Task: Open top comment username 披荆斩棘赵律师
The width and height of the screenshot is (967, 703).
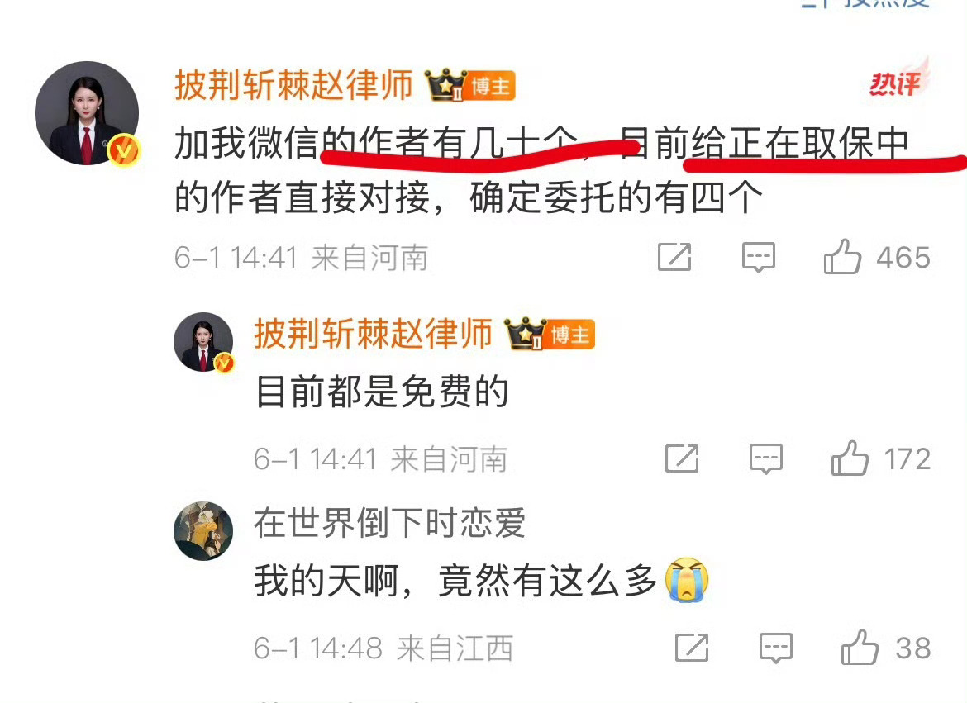Action: [x=293, y=84]
